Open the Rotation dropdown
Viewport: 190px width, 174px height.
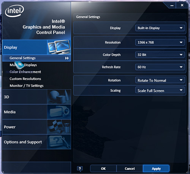160,80
